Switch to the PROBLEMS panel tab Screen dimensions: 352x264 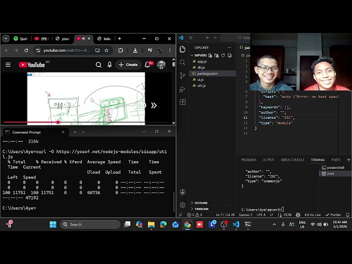[249, 160]
